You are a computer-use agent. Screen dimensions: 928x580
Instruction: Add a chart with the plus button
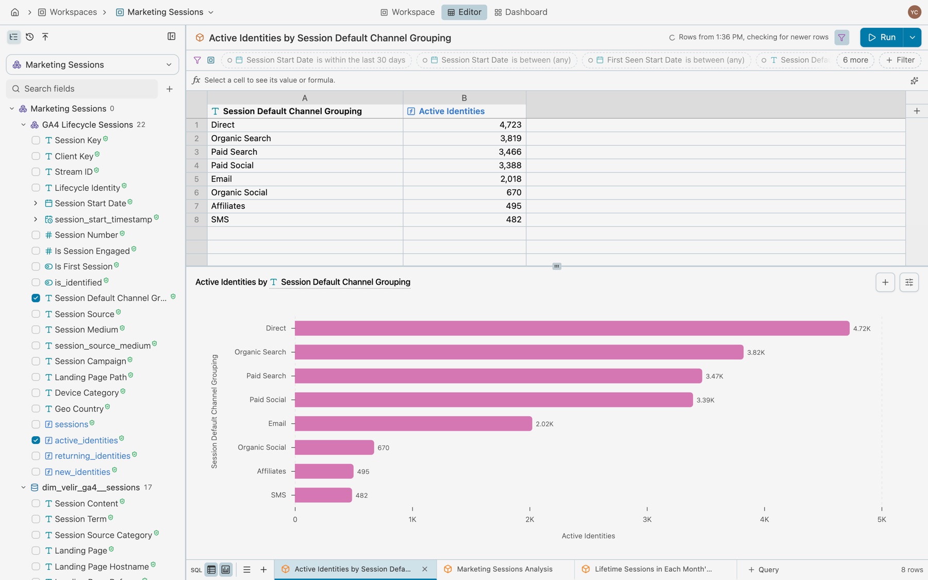click(885, 282)
